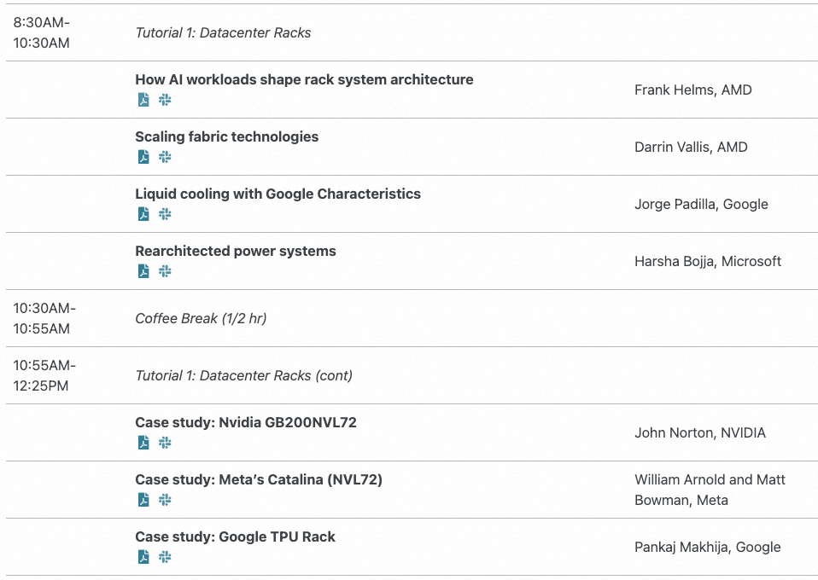The height and width of the screenshot is (580, 818).
Task: Click speaker name John Norton, NVIDIA
Action: pos(699,432)
